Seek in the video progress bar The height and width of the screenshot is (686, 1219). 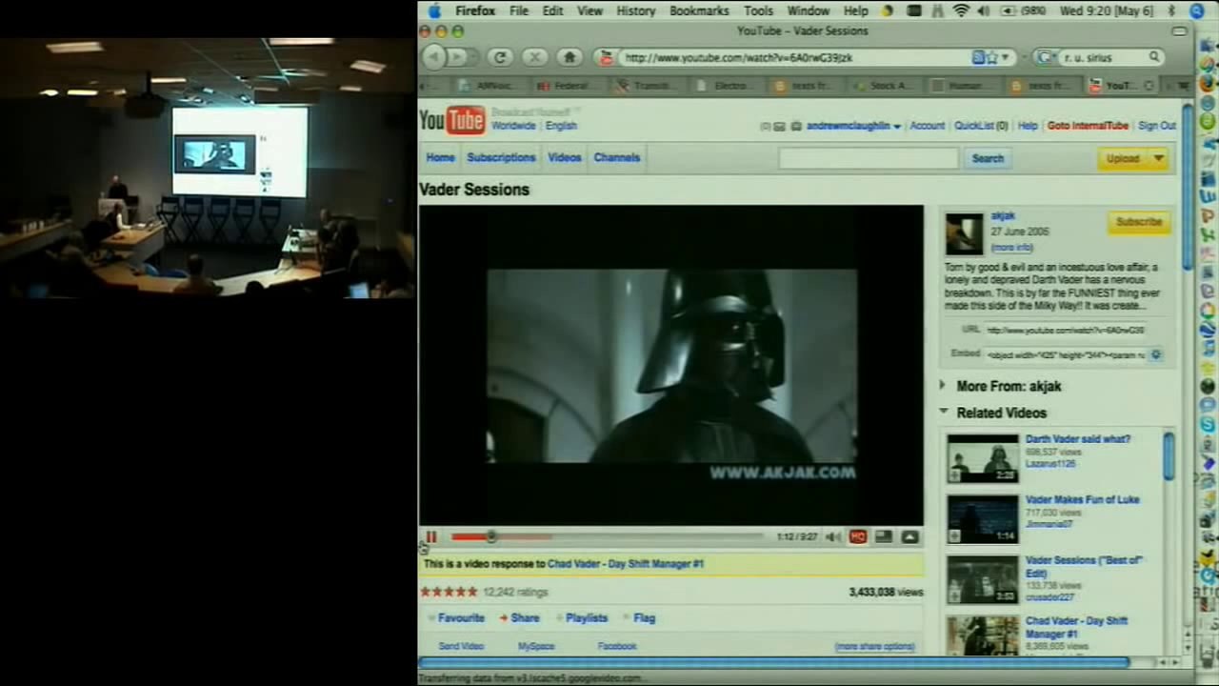tap(608, 537)
